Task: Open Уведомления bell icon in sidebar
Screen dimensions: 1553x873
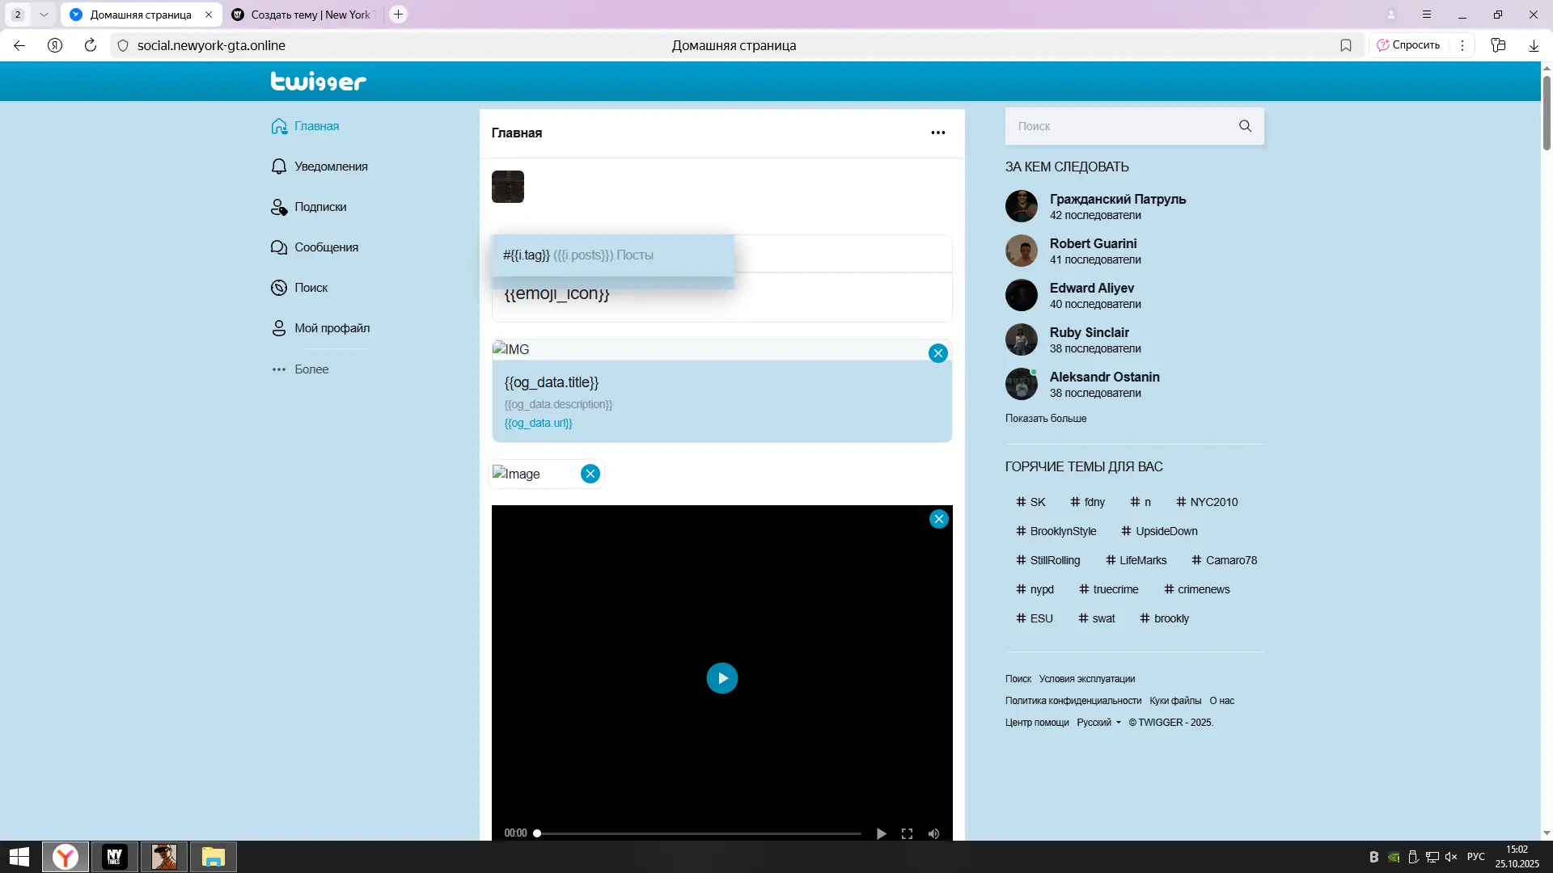Action: coord(279,167)
